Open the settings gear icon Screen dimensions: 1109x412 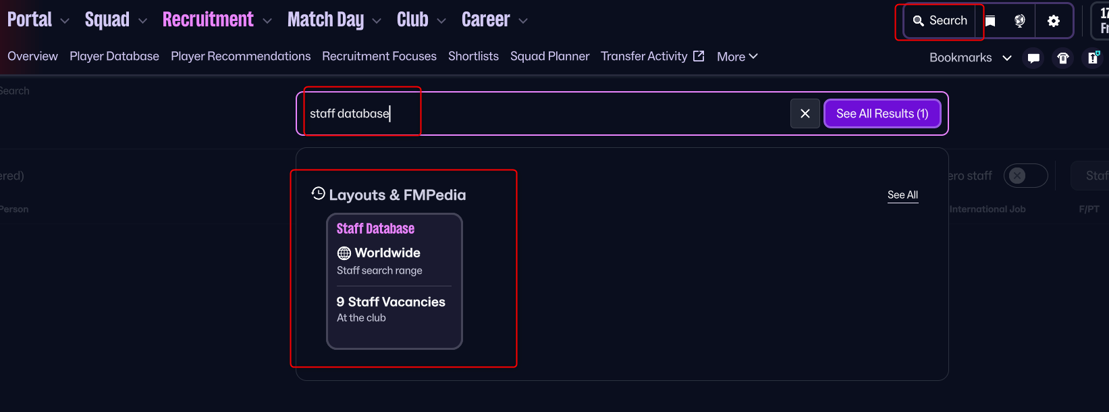pos(1053,21)
